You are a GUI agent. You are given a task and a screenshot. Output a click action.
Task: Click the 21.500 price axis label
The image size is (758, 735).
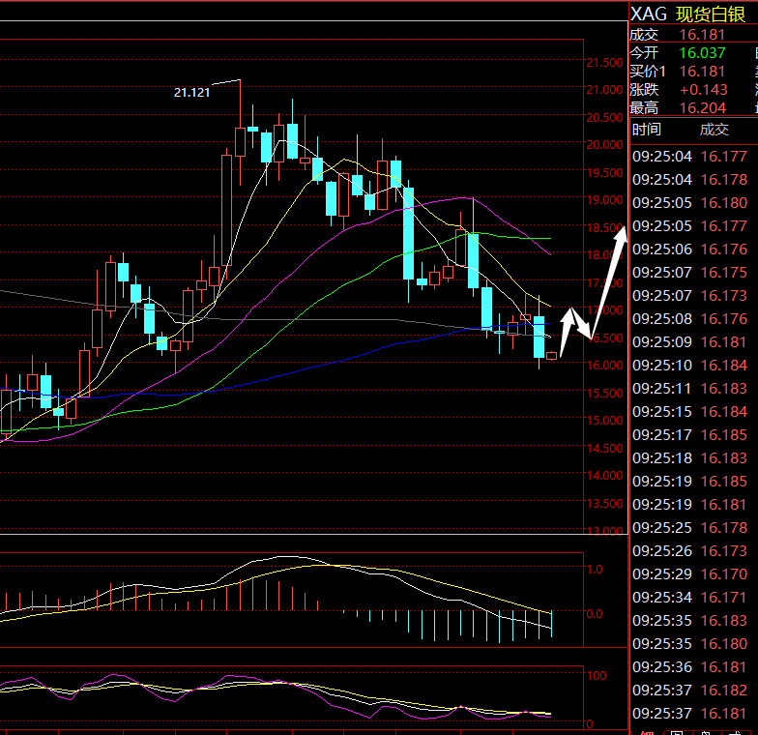(604, 62)
